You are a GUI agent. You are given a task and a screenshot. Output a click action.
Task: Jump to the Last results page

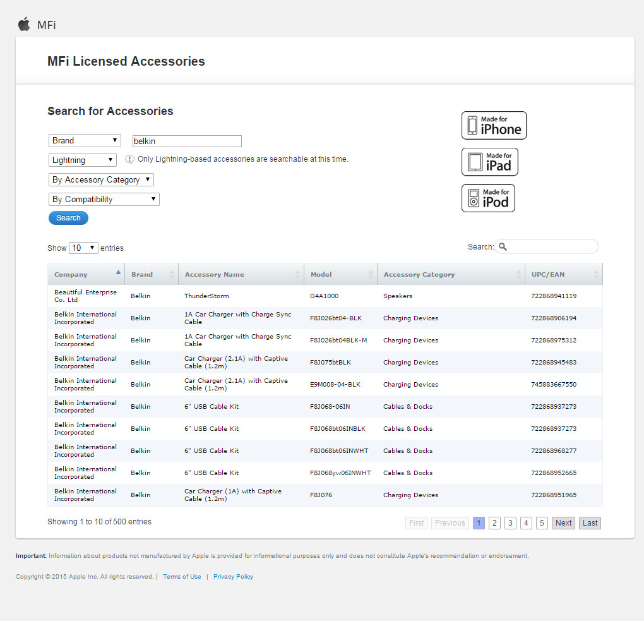[x=590, y=523]
